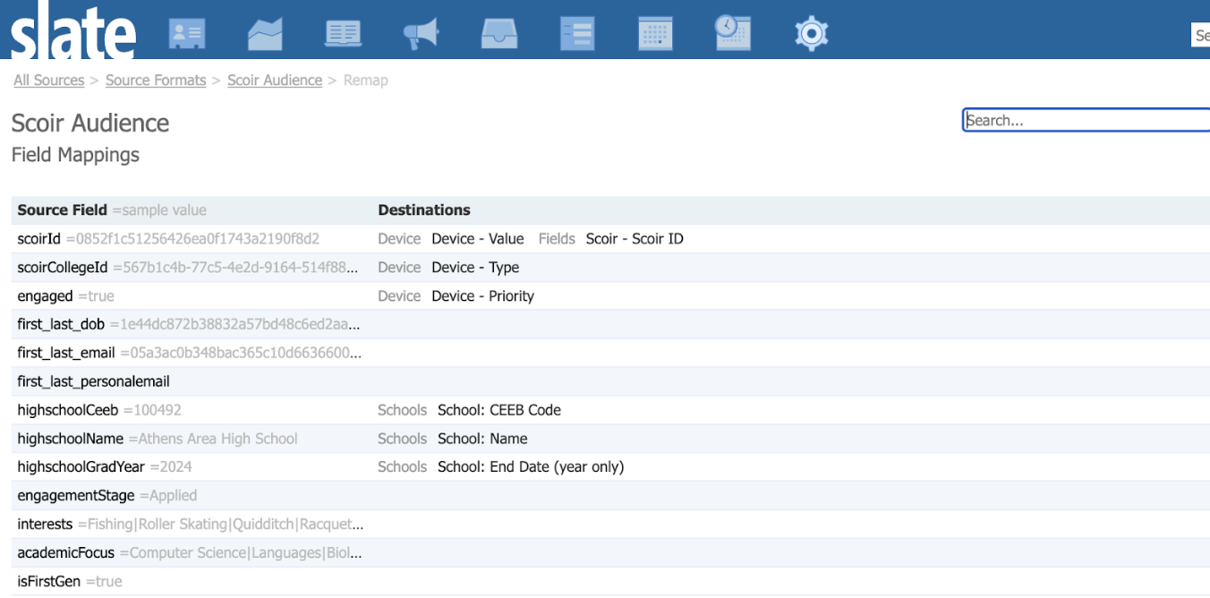Select the first_last_personalemail source field
The height and width of the screenshot is (598, 1210).
point(93,382)
